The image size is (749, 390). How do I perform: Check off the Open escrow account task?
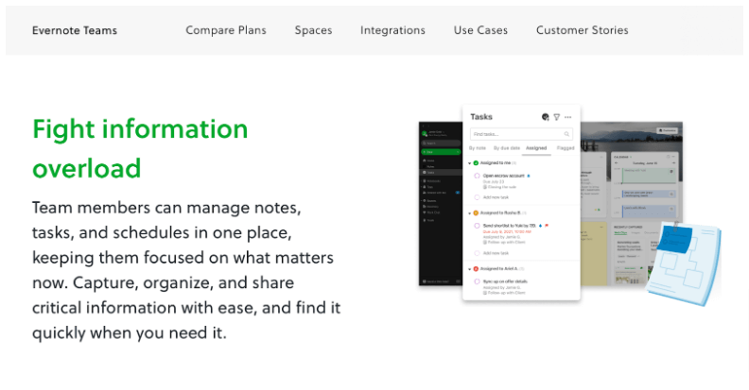(x=477, y=176)
